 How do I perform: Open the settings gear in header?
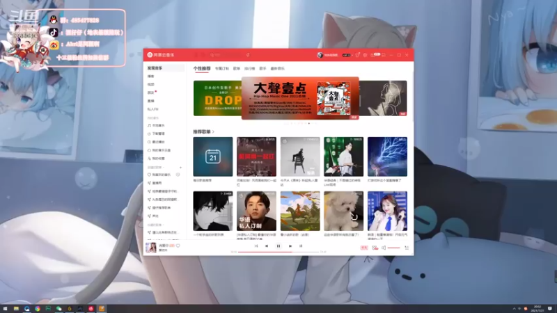pyautogui.click(x=365, y=55)
